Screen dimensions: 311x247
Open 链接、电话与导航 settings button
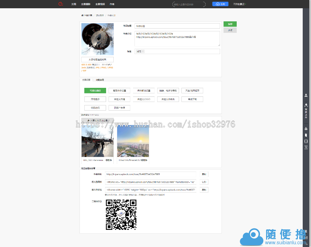tap(168, 91)
